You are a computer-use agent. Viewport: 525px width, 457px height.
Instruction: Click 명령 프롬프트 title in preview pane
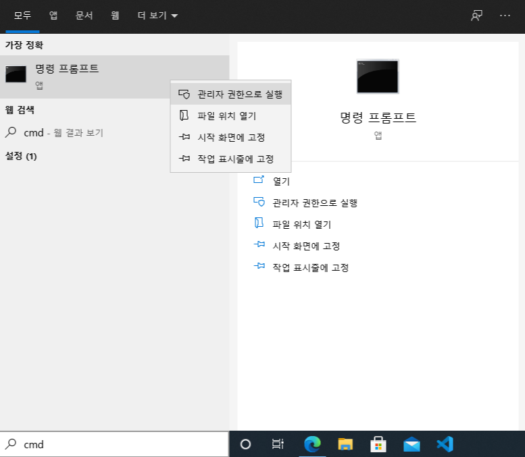[x=378, y=117]
